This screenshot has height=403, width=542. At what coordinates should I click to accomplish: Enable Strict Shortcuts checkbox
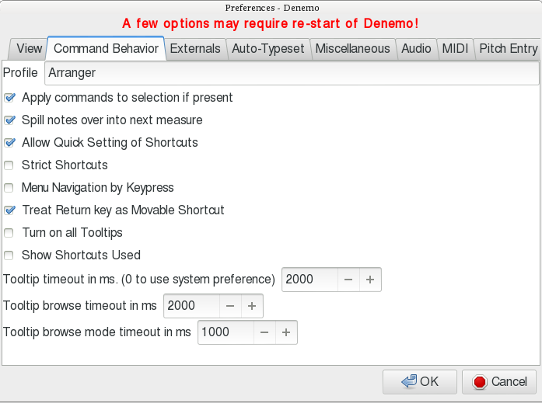tap(9, 165)
